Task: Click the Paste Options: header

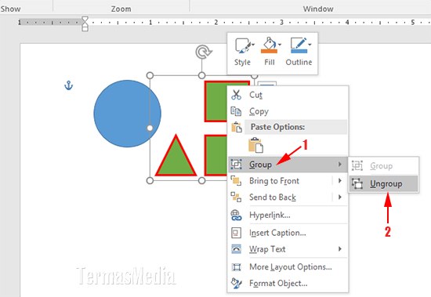Action: (x=277, y=127)
